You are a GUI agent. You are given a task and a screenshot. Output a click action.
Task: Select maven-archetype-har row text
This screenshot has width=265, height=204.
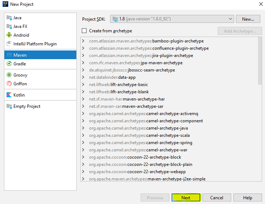[127, 99]
